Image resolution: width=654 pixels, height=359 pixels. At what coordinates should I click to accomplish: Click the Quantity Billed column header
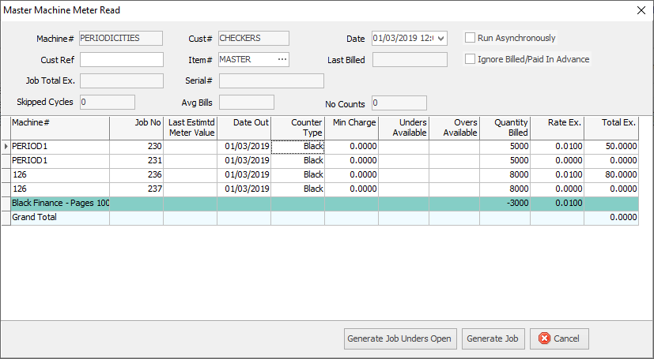505,127
